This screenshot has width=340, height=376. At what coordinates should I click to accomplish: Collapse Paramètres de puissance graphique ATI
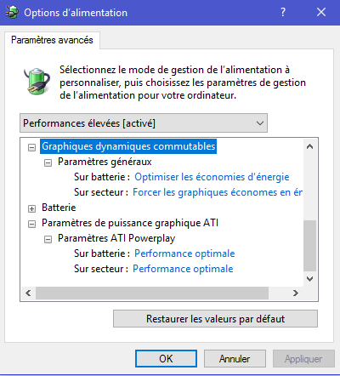(31, 224)
